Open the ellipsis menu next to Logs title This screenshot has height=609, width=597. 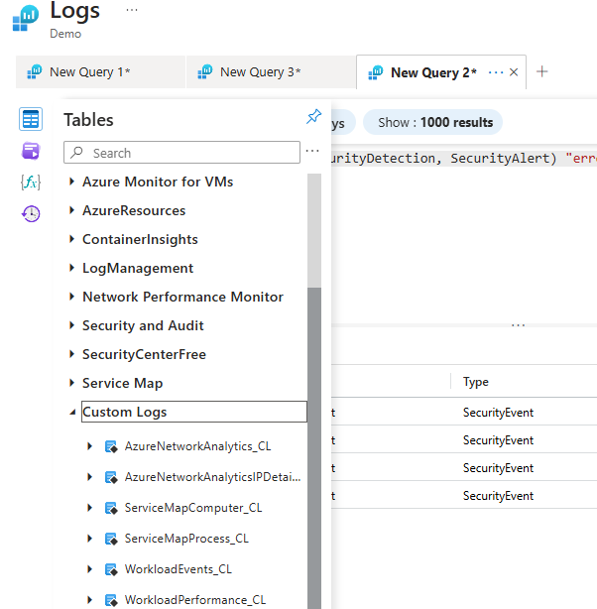pyautogui.click(x=132, y=10)
